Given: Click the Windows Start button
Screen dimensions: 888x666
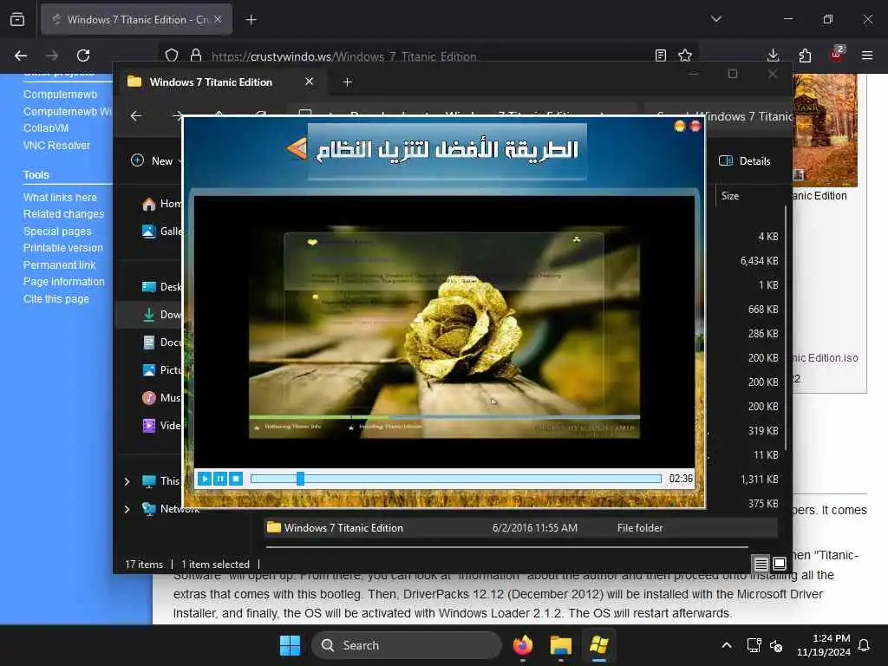Looking at the screenshot, I should (290, 645).
